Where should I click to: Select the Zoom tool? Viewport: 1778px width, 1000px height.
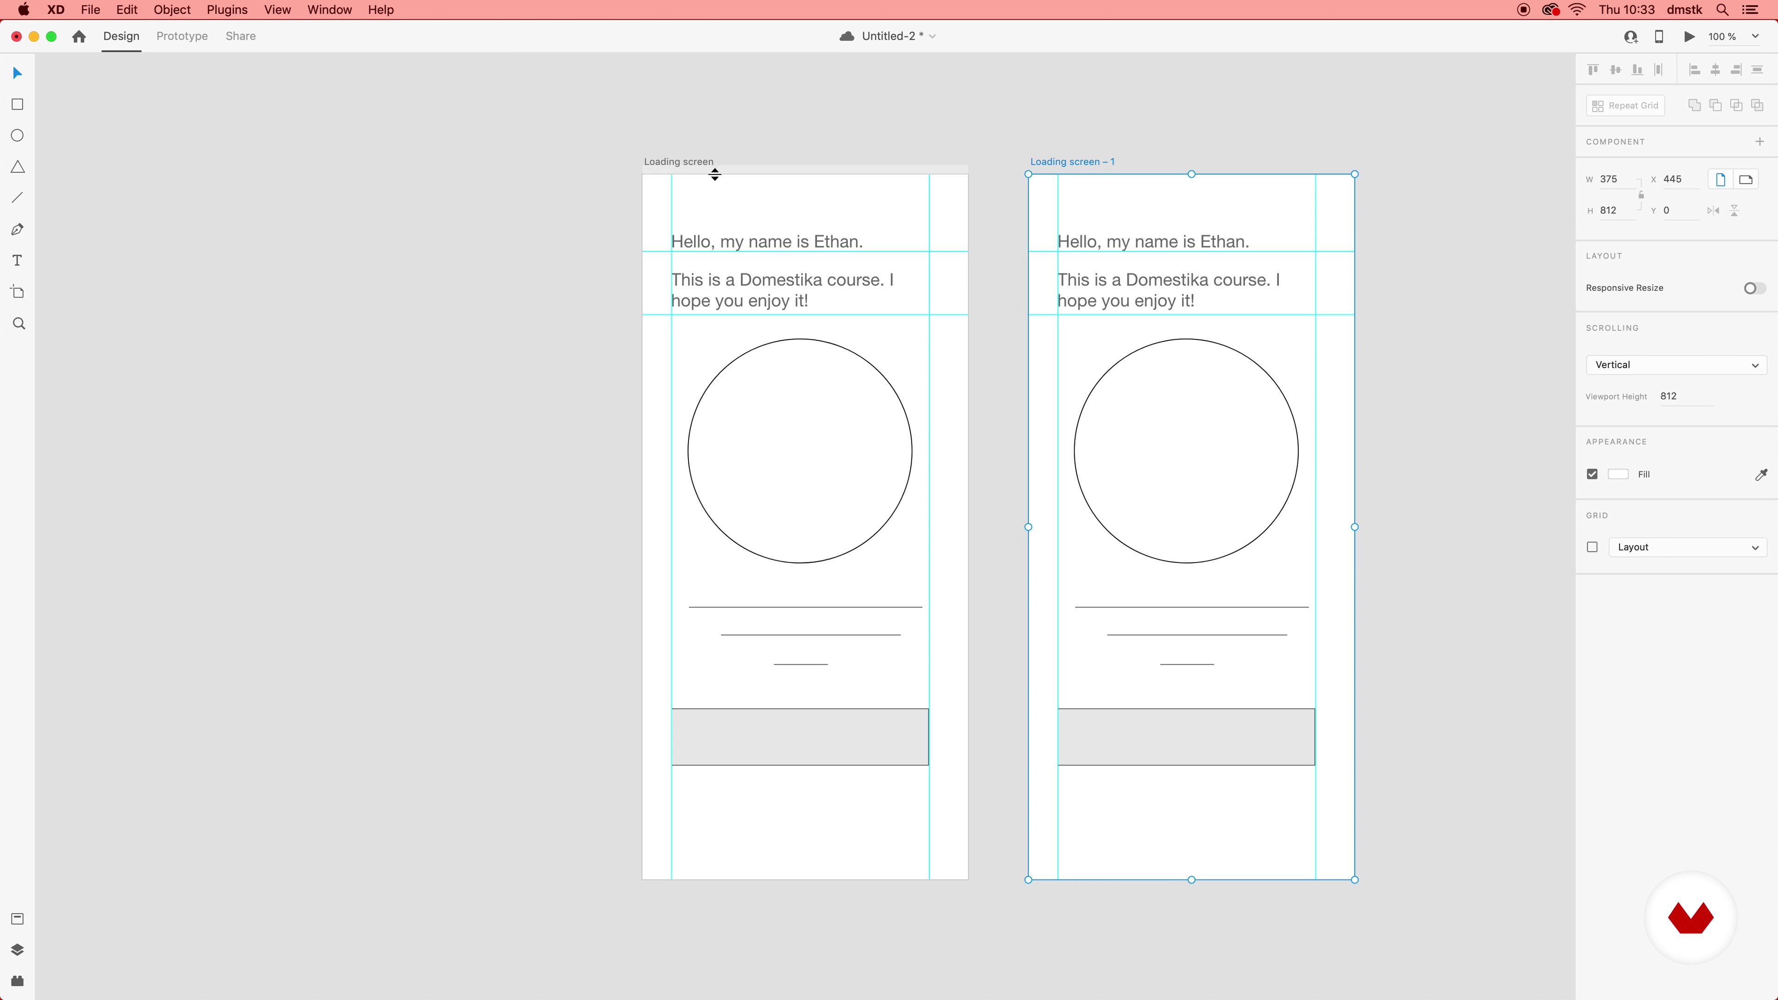[19, 324]
